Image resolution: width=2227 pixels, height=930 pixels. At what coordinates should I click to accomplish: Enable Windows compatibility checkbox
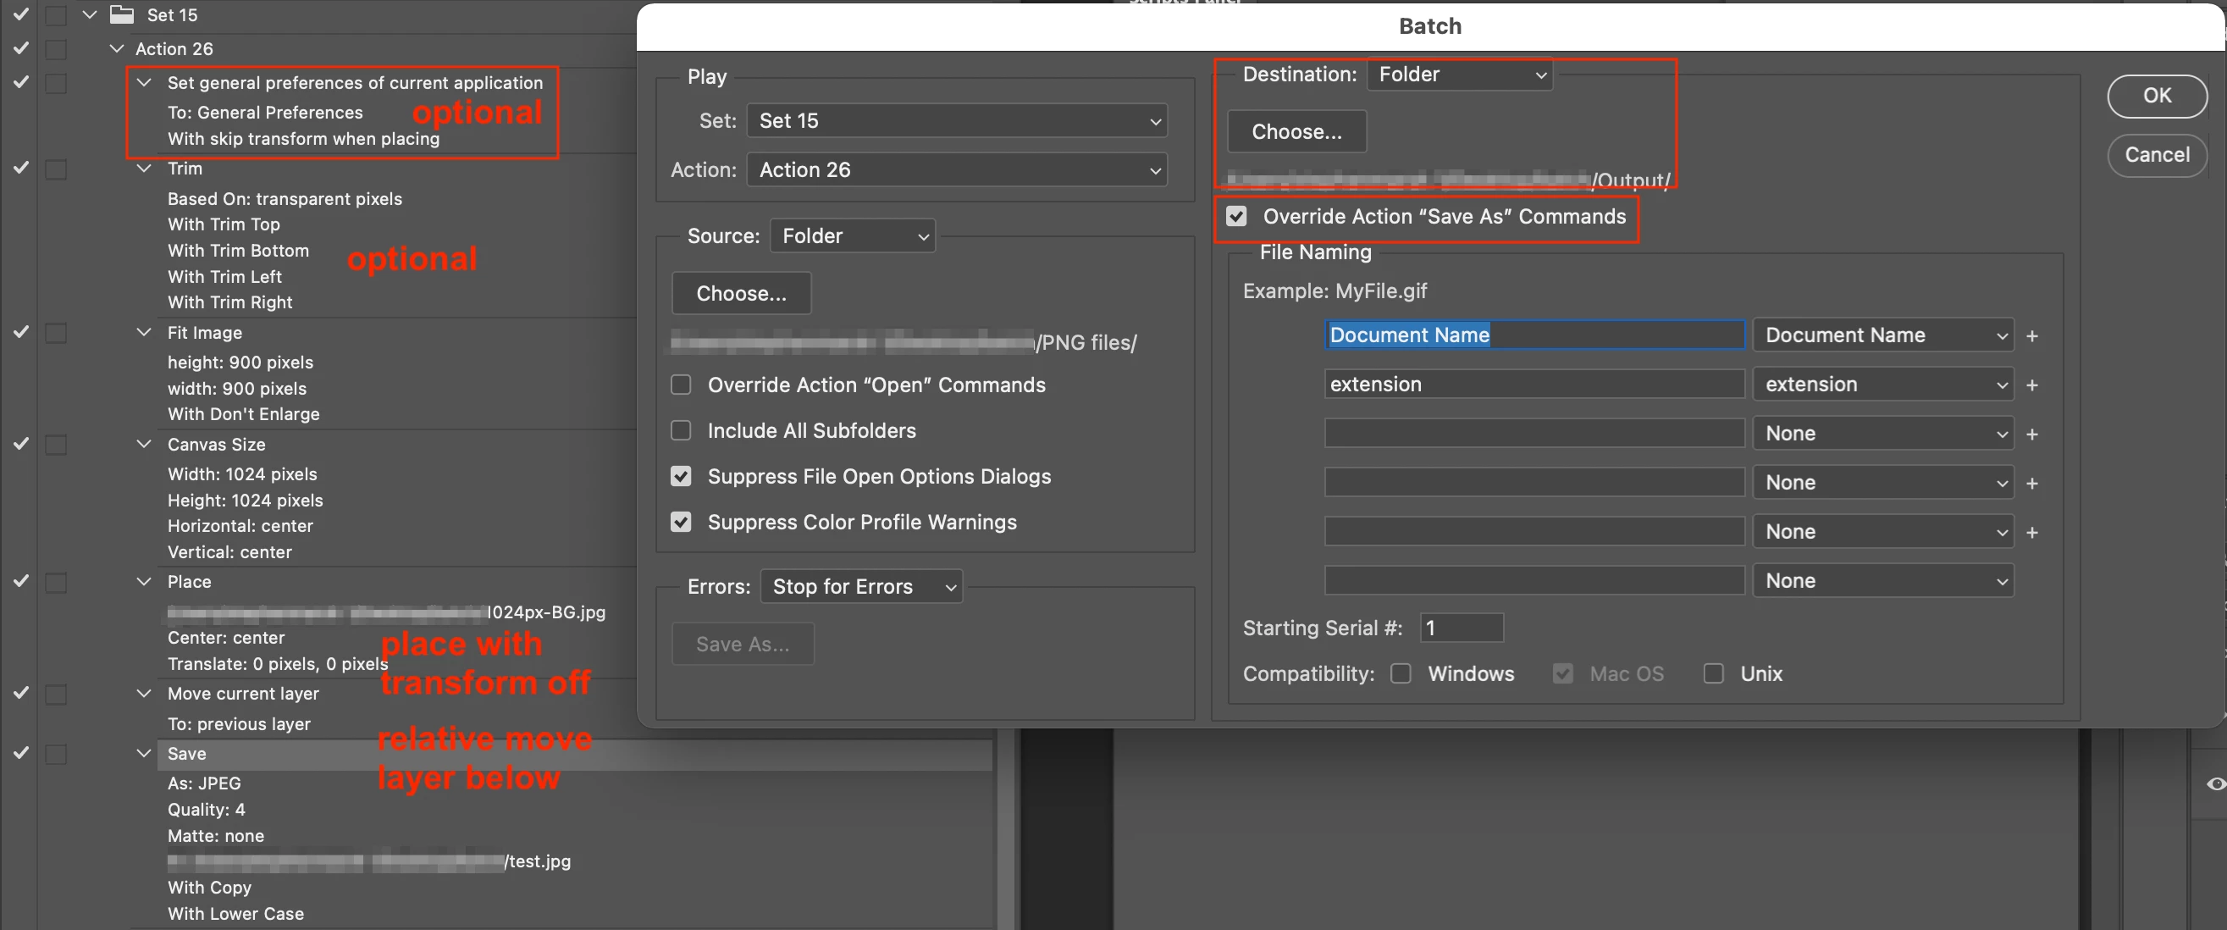(x=1401, y=674)
